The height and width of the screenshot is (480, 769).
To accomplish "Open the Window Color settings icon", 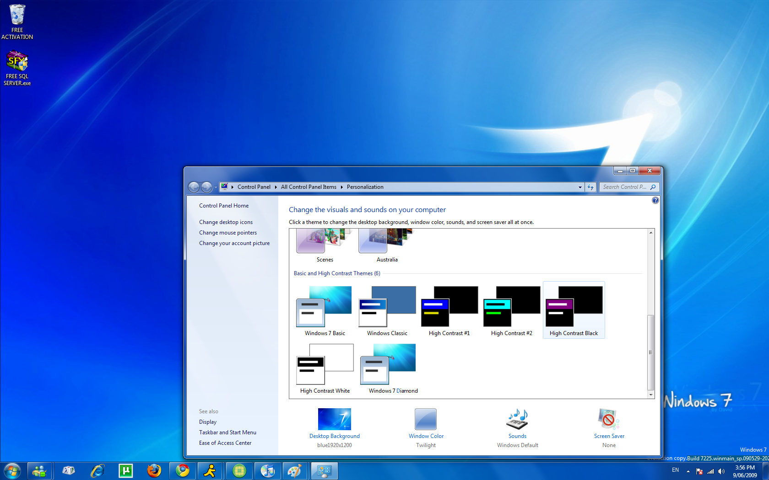I will click(x=426, y=419).
